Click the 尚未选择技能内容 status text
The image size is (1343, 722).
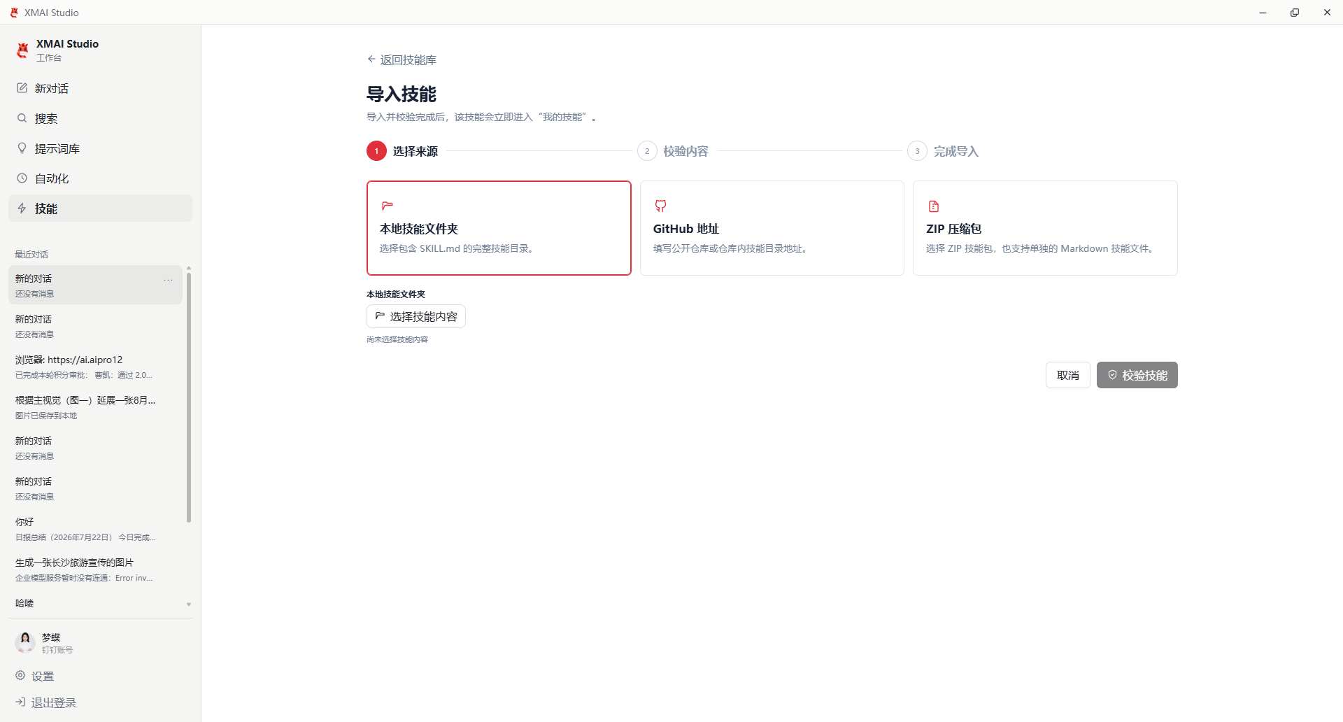pos(397,339)
